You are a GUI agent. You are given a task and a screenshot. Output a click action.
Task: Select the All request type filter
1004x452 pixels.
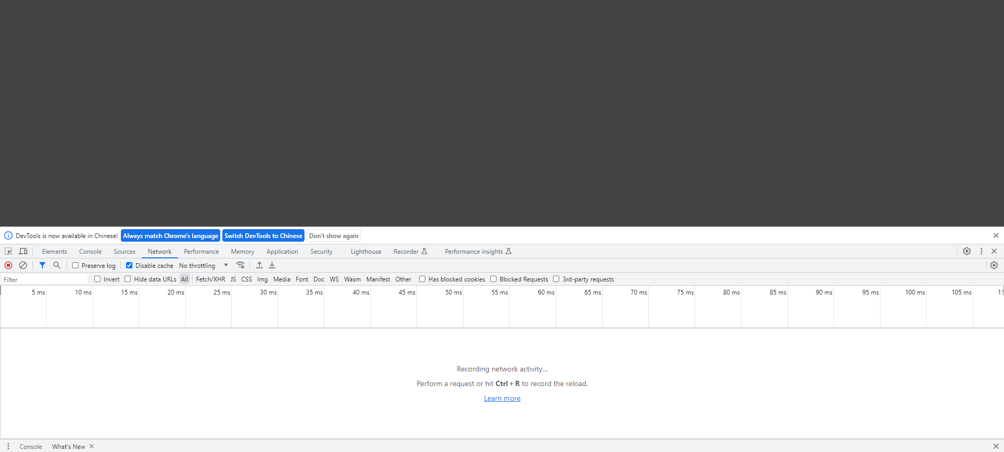tap(185, 279)
